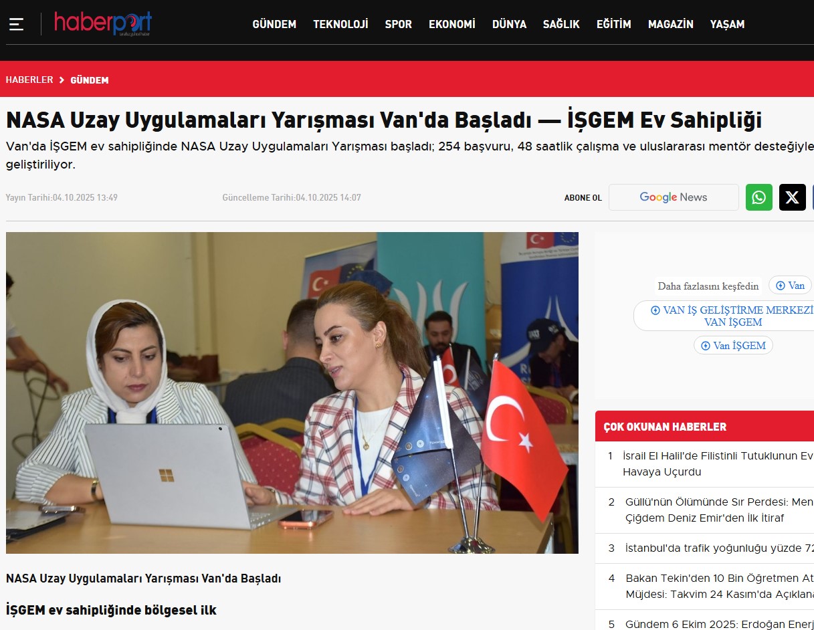Go to EĞİTİM section

613,24
